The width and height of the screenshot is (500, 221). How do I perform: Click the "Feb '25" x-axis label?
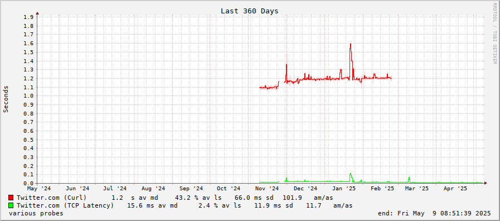click(x=382, y=189)
